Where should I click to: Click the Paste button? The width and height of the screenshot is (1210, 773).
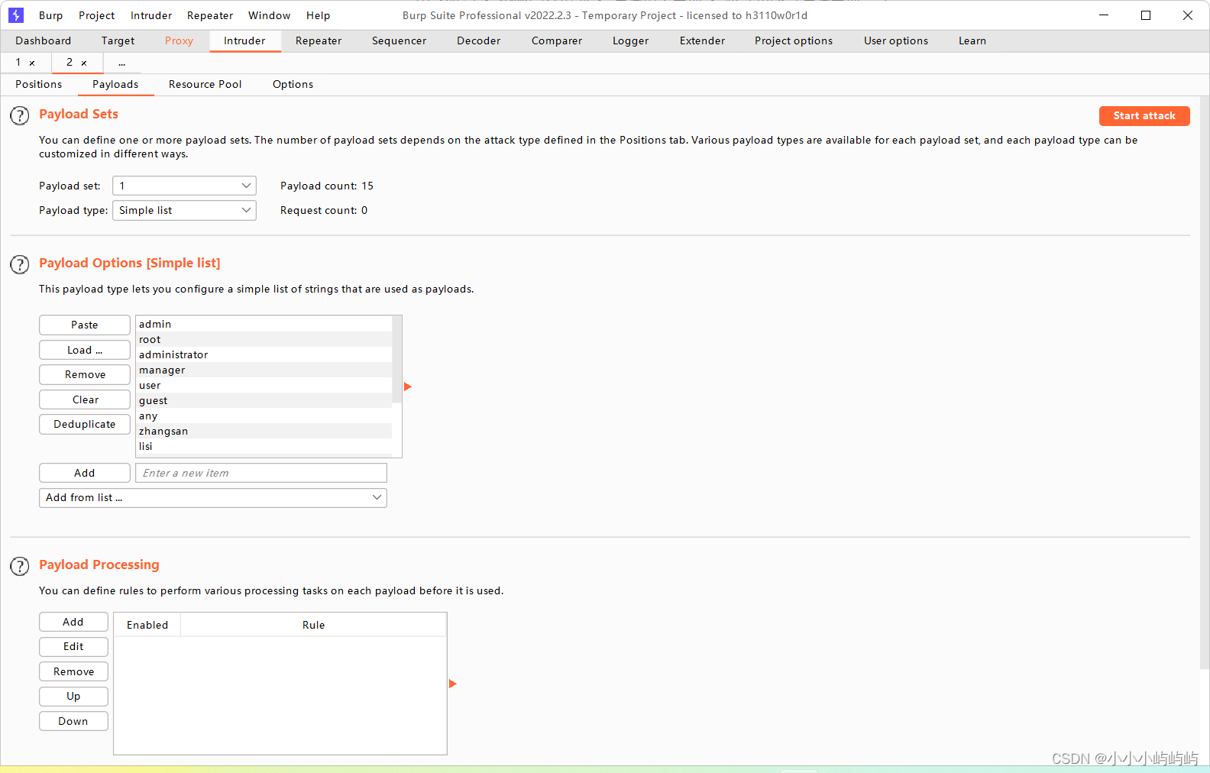[85, 325]
